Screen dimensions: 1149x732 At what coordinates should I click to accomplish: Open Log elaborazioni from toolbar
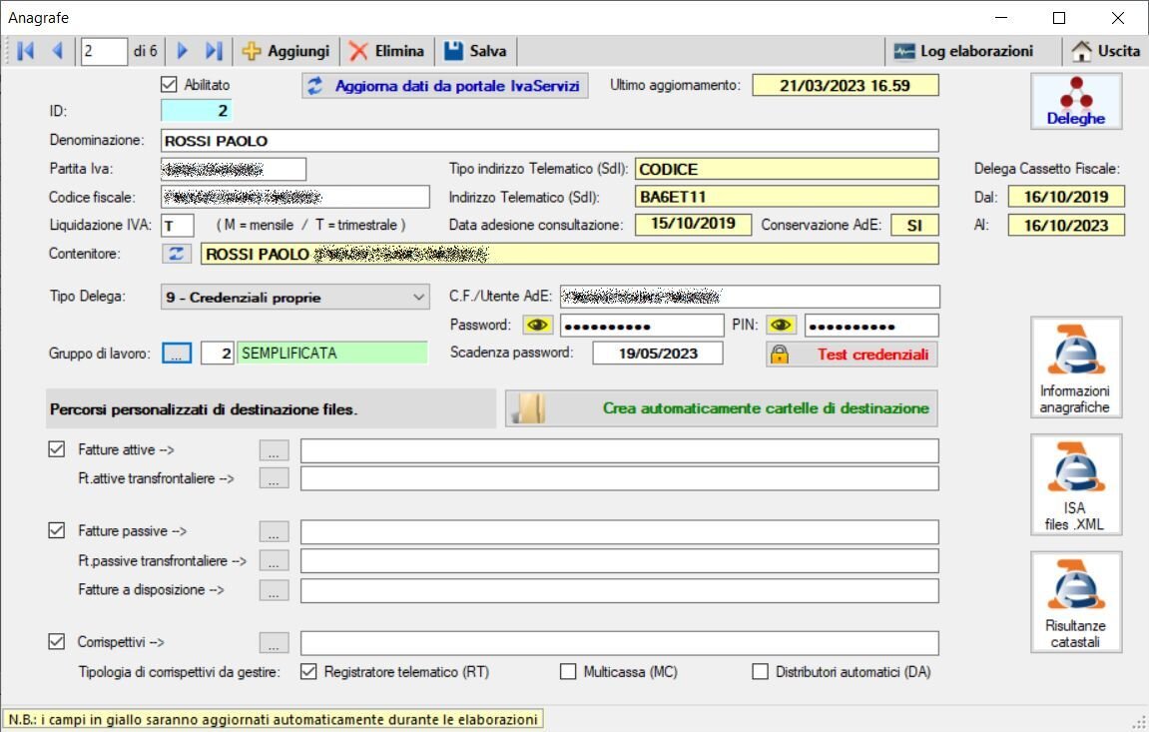(x=963, y=51)
